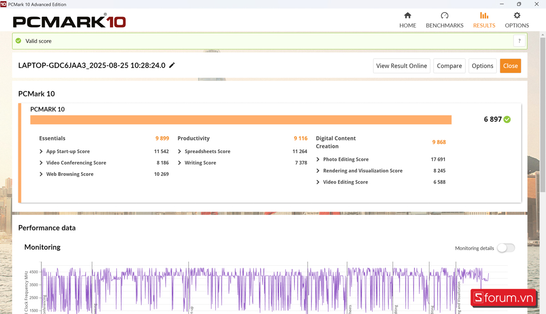Click View Result Online button

coord(401,66)
